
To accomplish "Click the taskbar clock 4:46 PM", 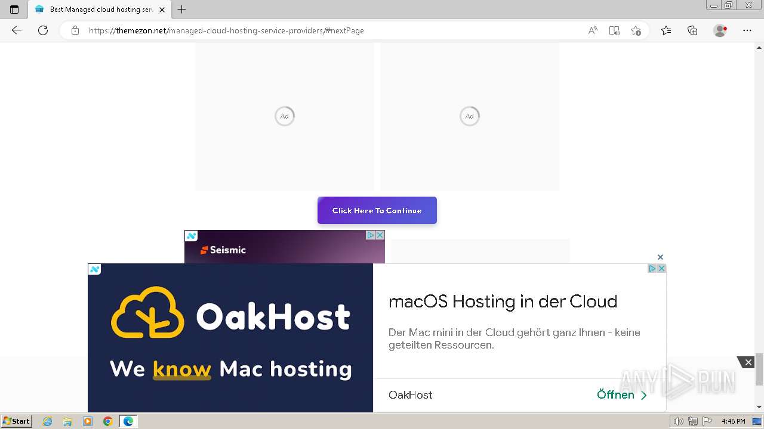I will pos(733,421).
